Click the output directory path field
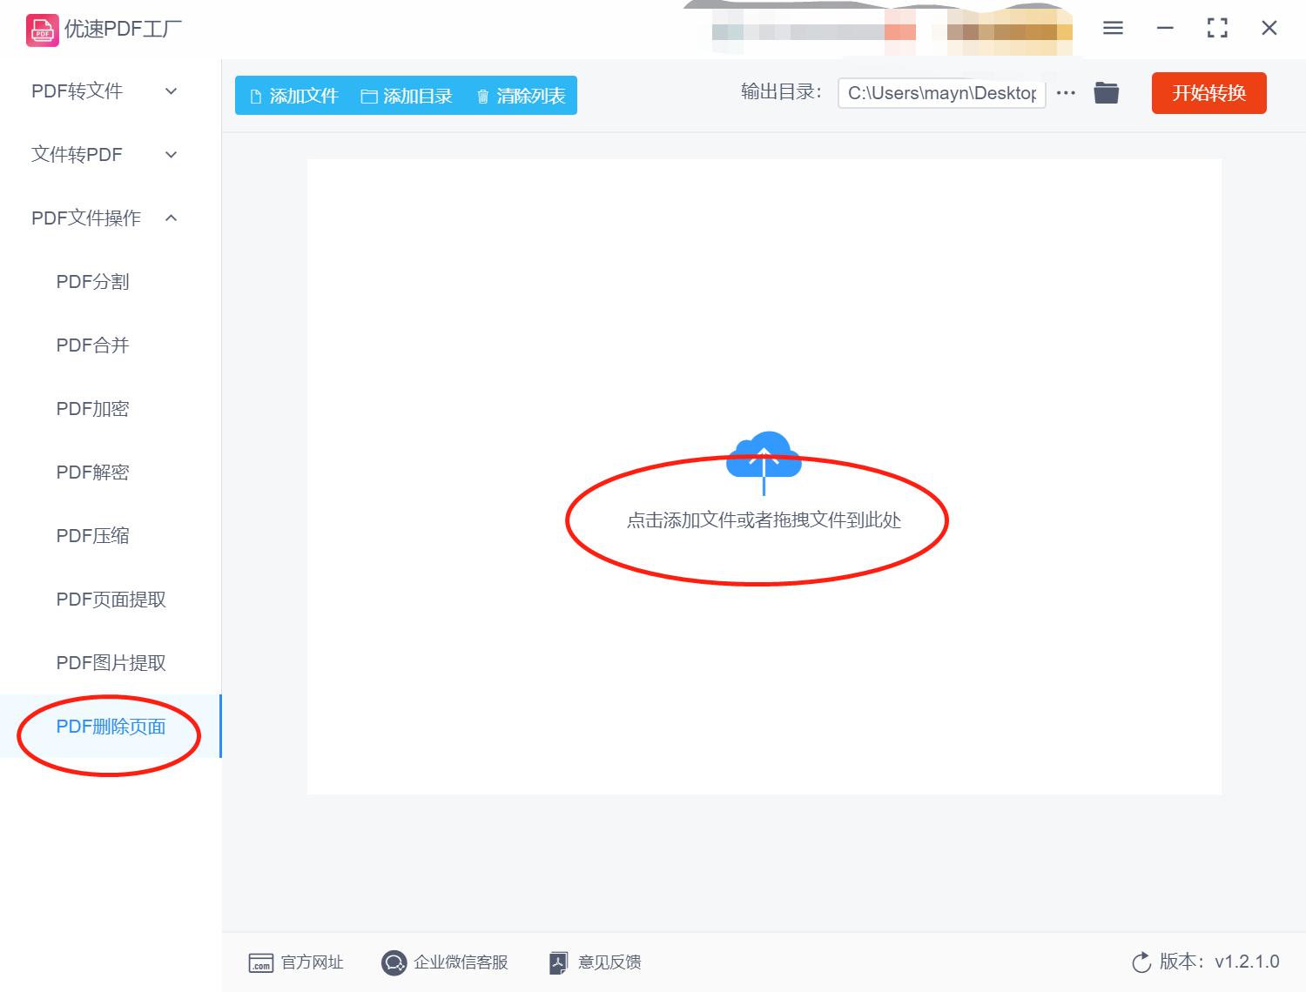This screenshot has height=992, width=1306. pyautogui.click(x=941, y=92)
